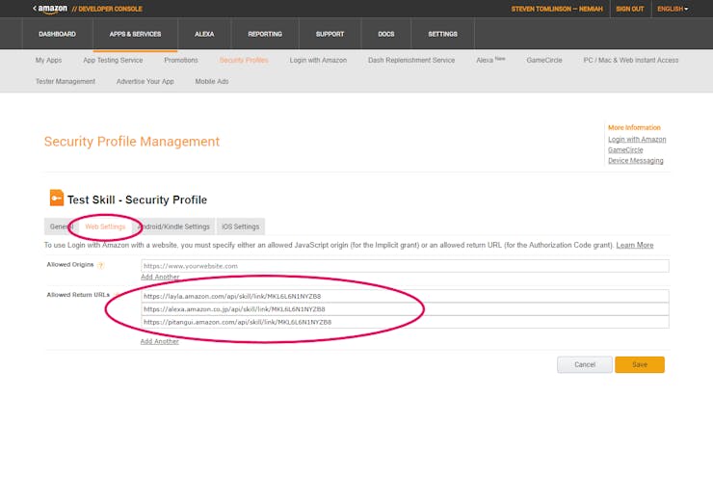Image resolution: width=713 pixels, height=478 pixels.
Task: Click the Allowed Origins input field
Action: click(x=405, y=266)
